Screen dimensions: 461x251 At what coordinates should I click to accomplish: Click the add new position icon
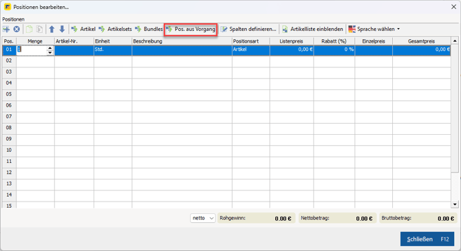(x=6, y=29)
